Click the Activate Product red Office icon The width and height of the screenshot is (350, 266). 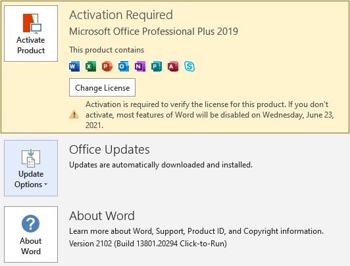pos(32,24)
